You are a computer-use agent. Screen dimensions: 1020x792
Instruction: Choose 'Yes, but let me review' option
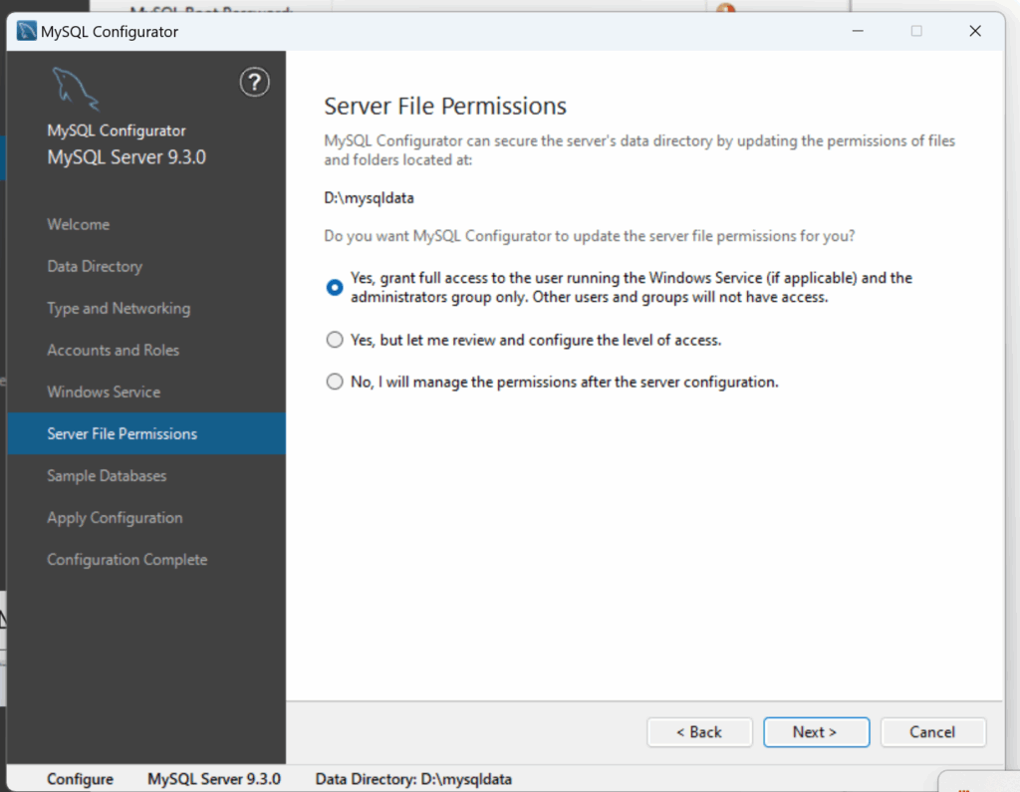click(335, 340)
